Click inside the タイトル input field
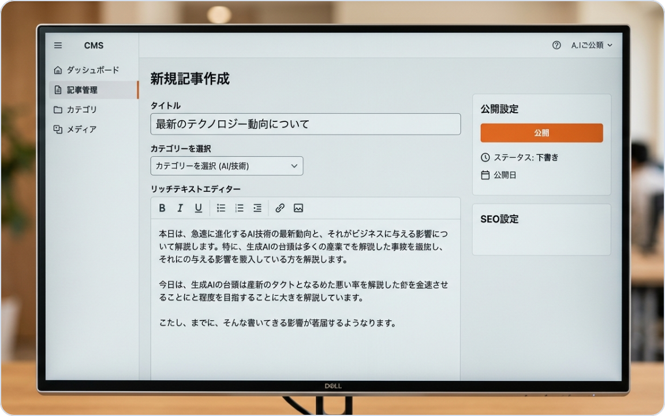Viewport: 665px width, 416px height. pyautogui.click(x=305, y=124)
